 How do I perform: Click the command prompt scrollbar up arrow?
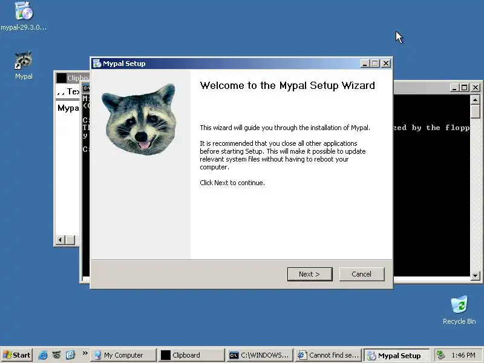click(x=476, y=100)
